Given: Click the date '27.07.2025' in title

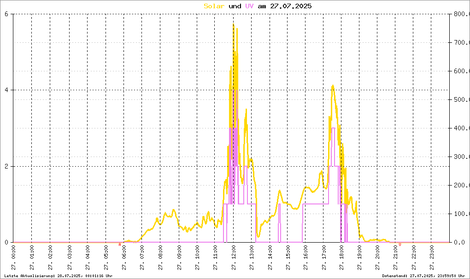Looking at the screenshot, I should click(291, 6).
